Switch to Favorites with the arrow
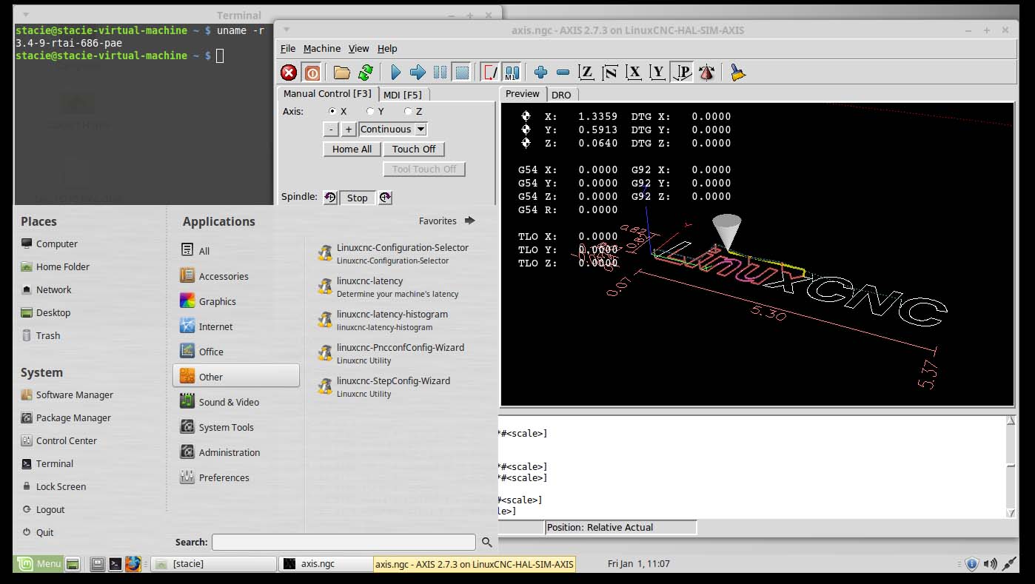 (469, 221)
